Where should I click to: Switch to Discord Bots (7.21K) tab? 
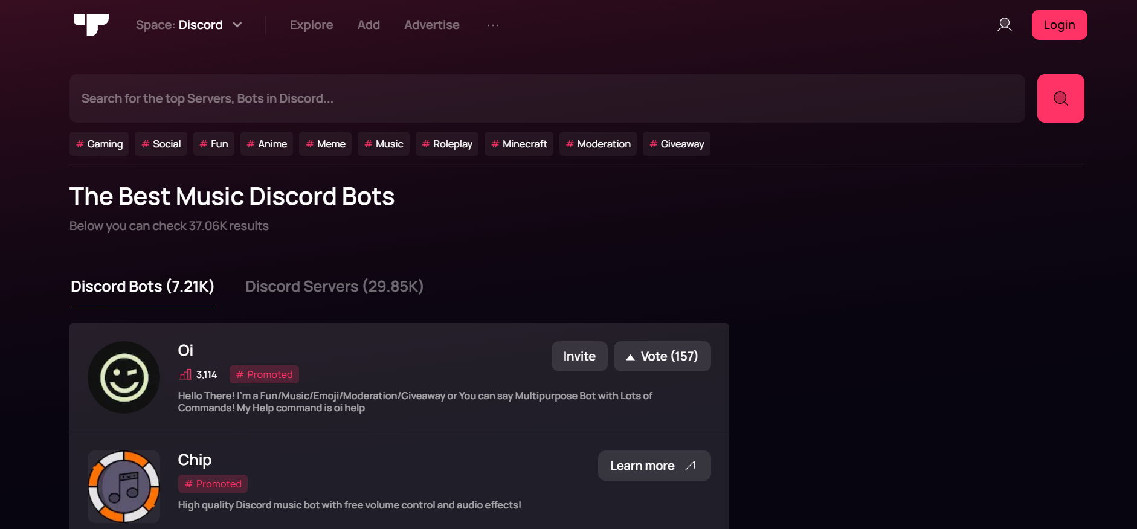(143, 286)
